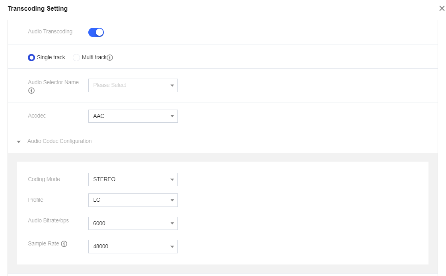Turn off Audio Transcoding switch

click(x=96, y=32)
